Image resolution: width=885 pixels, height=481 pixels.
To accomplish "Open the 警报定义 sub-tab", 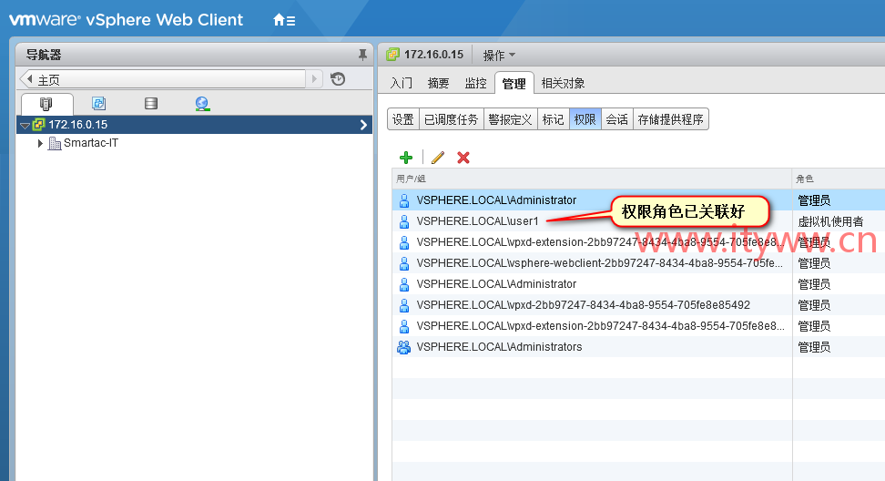I will pyautogui.click(x=510, y=119).
